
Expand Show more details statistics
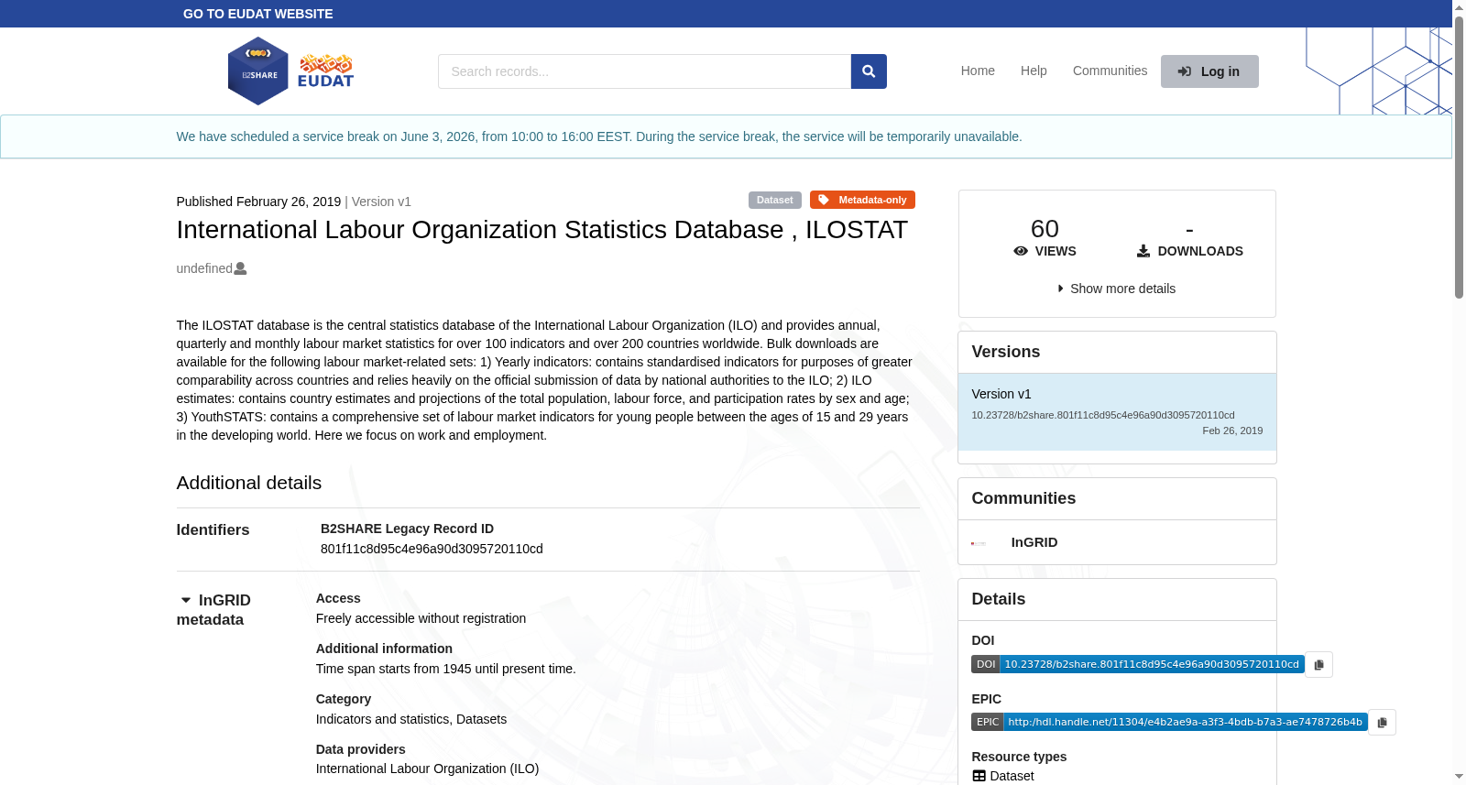coord(1117,289)
